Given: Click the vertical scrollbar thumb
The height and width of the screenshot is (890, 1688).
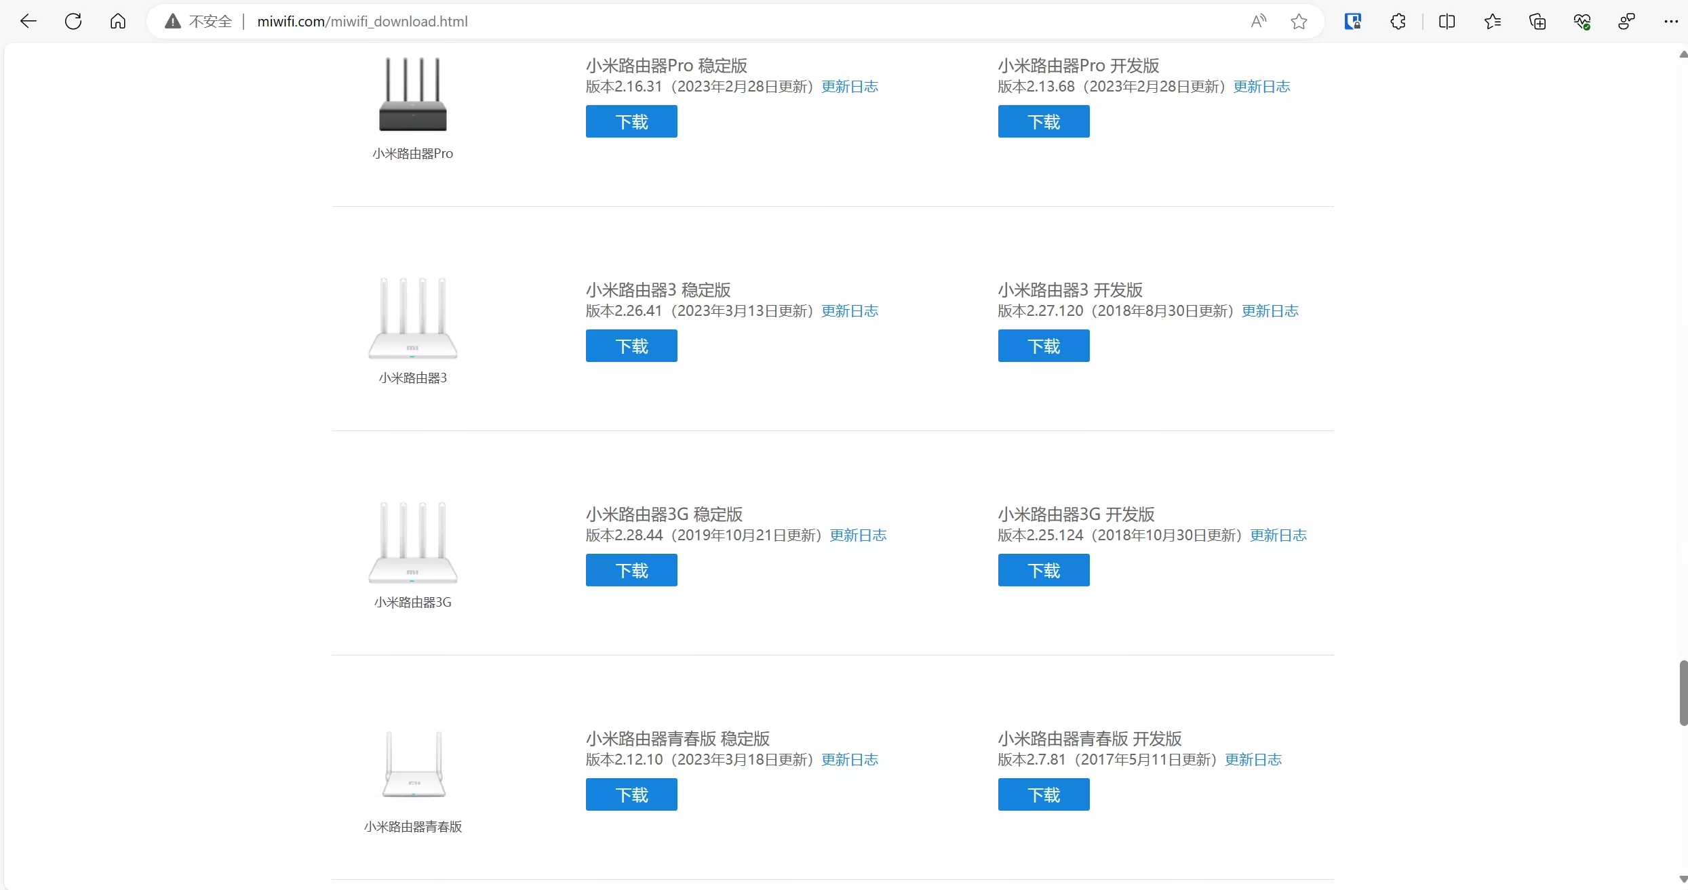Looking at the screenshot, I should click(1683, 693).
